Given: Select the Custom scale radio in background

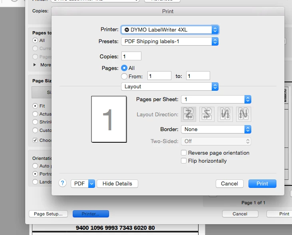Looking at the screenshot, I should pos(35,130).
